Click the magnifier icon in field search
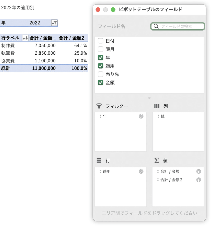This screenshot has width=211, height=226. [x=156, y=26]
